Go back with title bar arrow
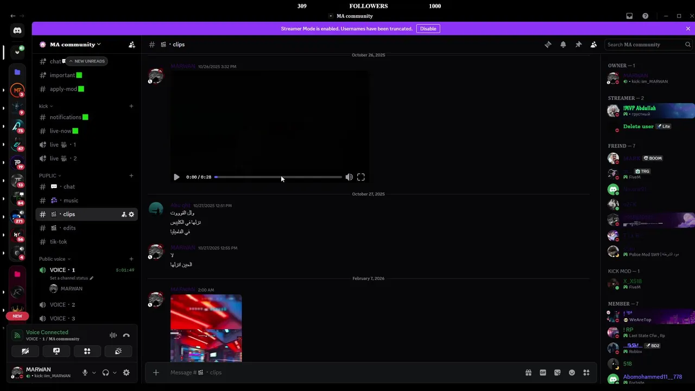The height and width of the screenshot is (391, 695). tap(13, 16)
